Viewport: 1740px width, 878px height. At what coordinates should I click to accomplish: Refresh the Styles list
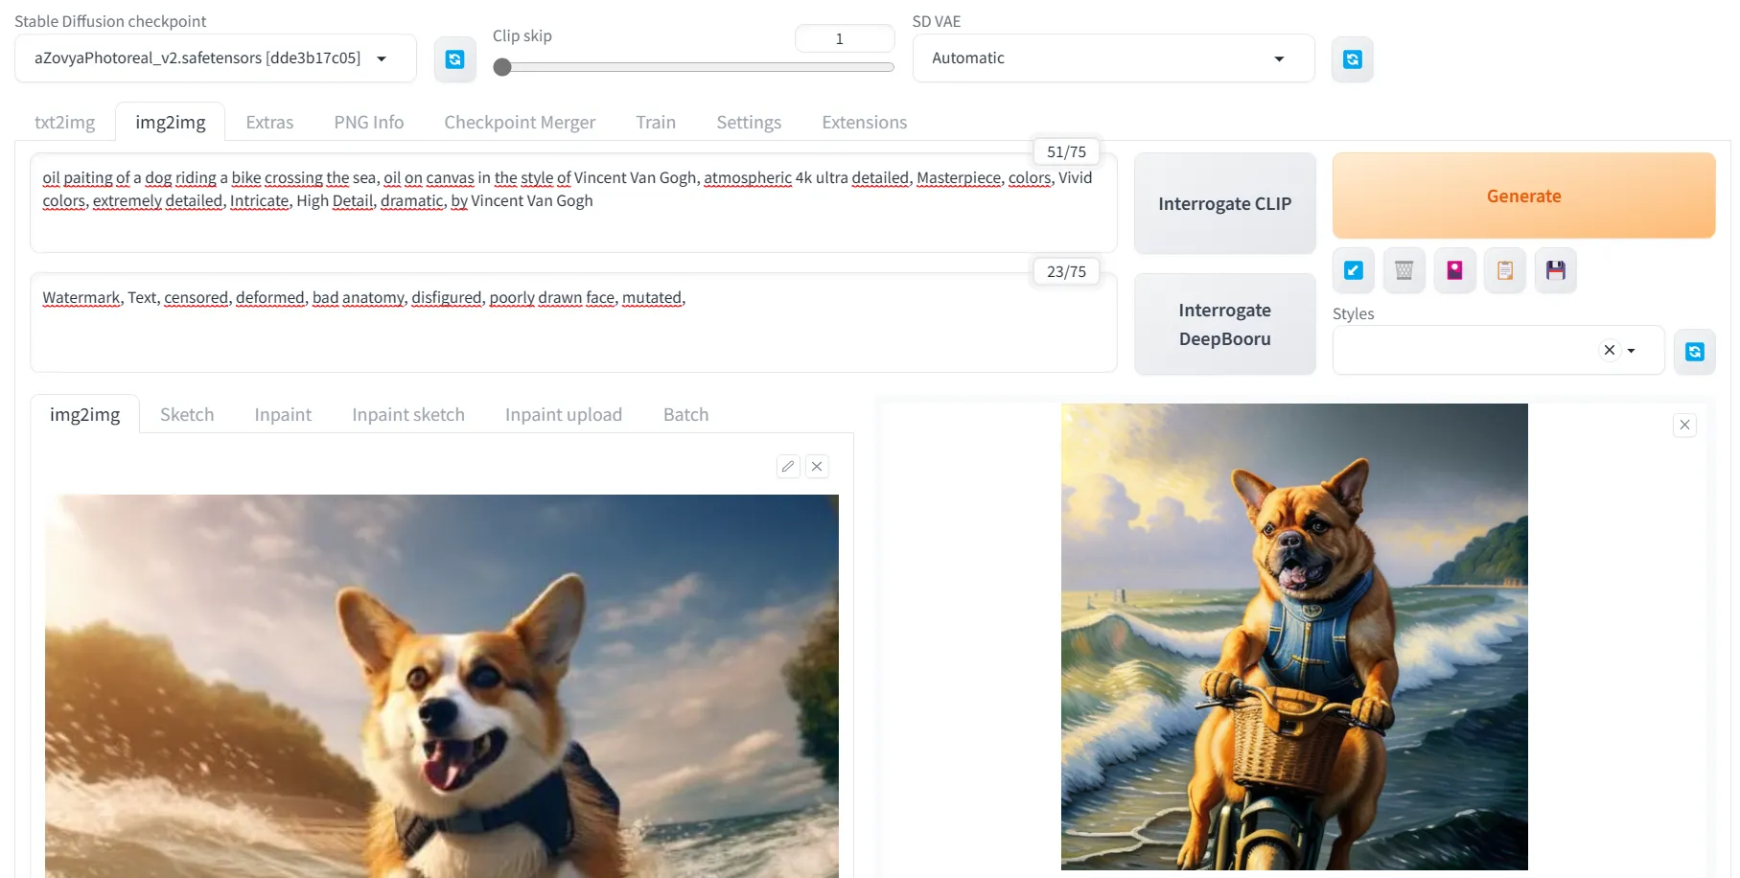coord(1694,352)
